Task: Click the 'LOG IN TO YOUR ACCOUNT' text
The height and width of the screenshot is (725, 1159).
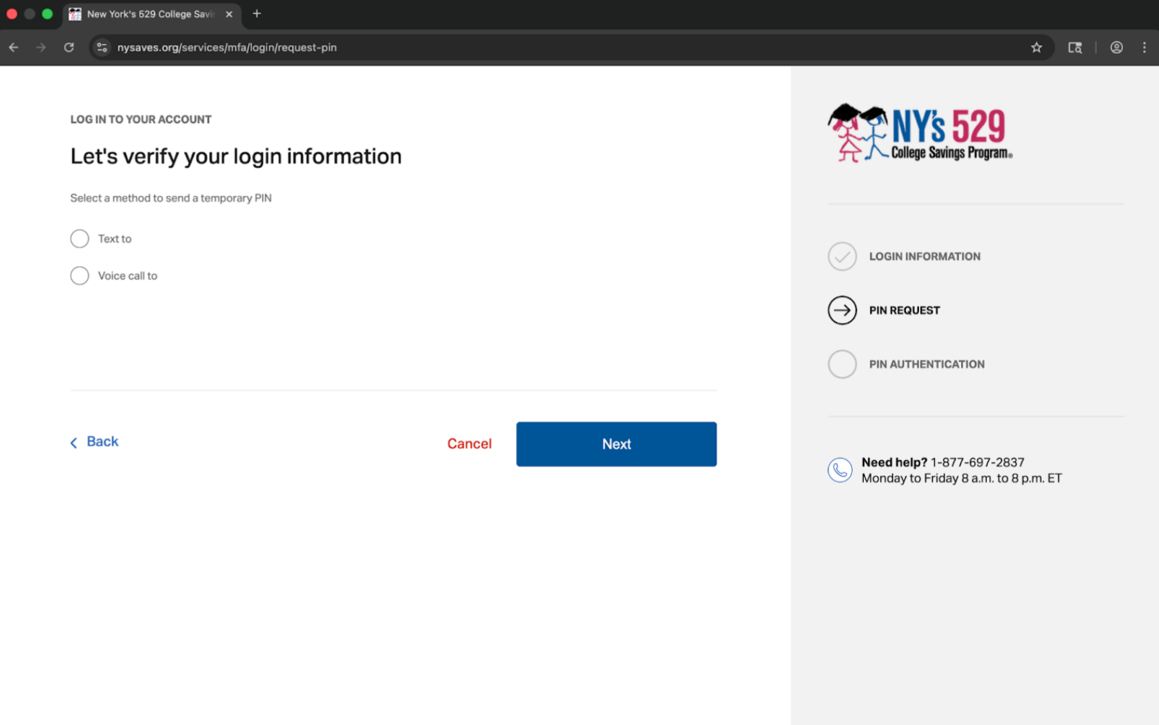Action: coord(141,120)
